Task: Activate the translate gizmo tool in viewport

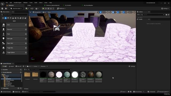Action: tap(101, 12)
